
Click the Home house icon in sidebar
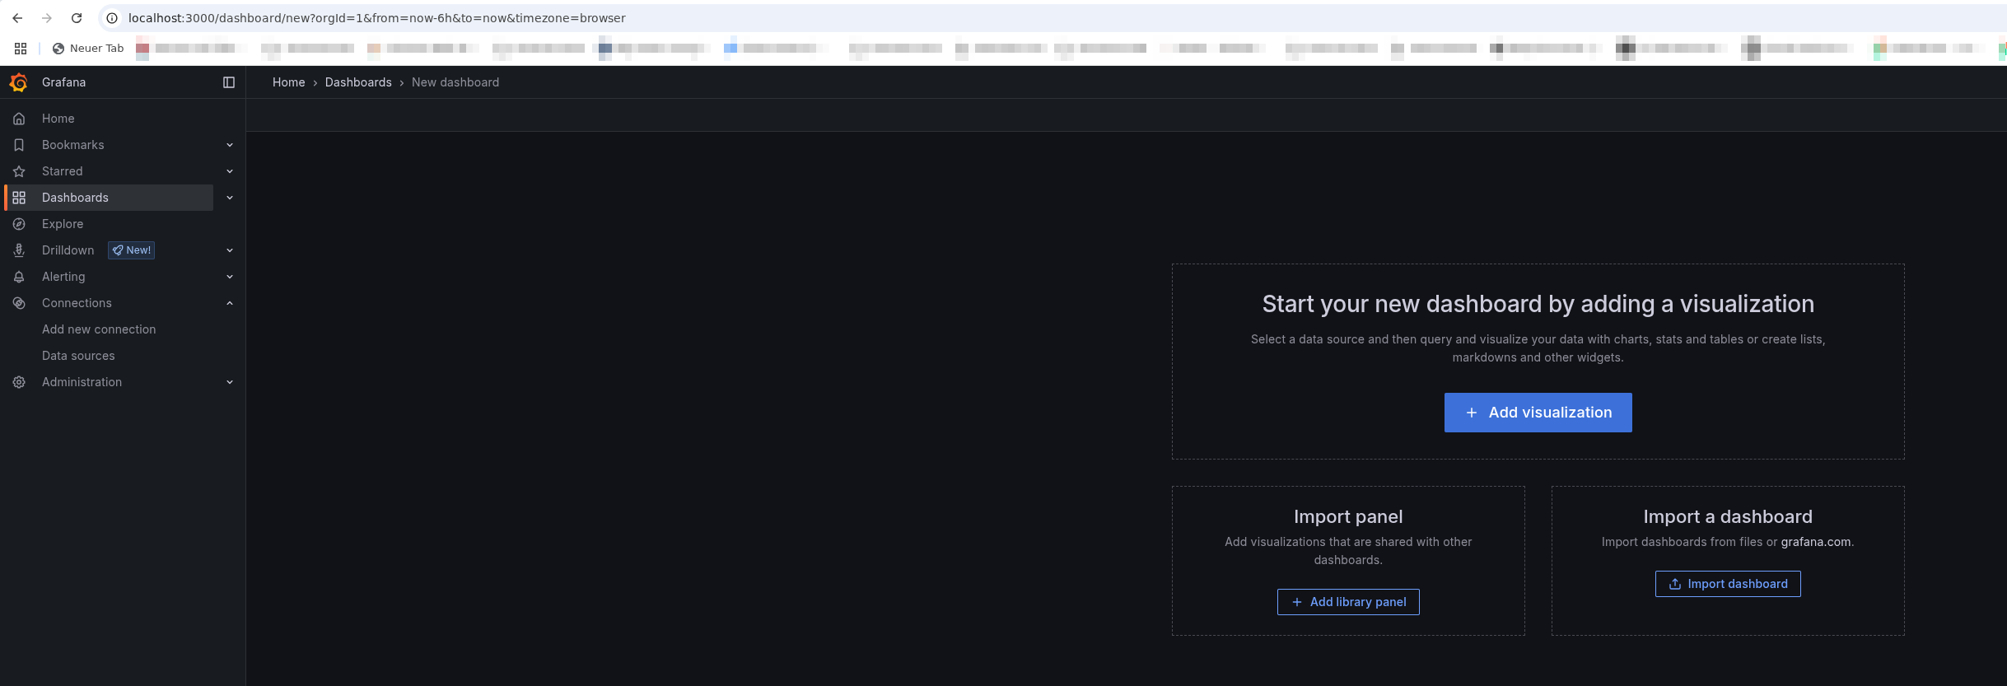click(19, 119)
